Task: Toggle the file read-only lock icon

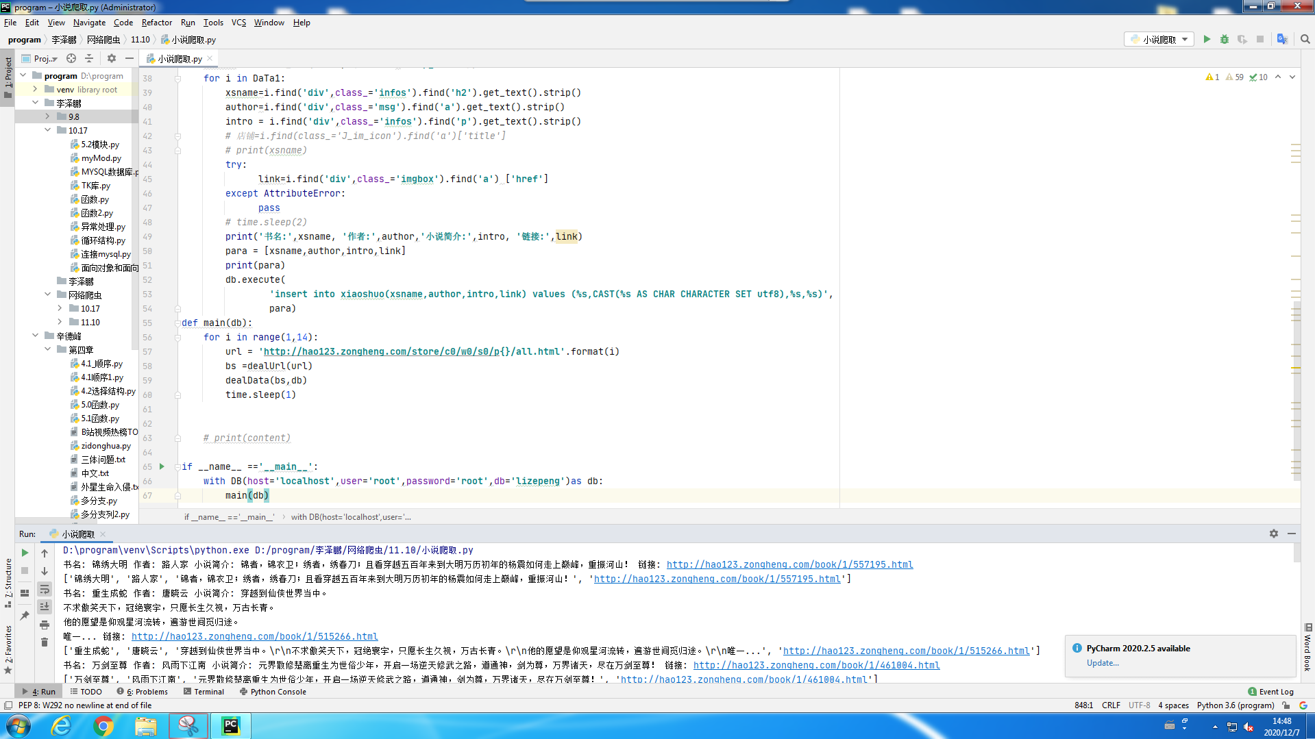Action: (1286, 705)
